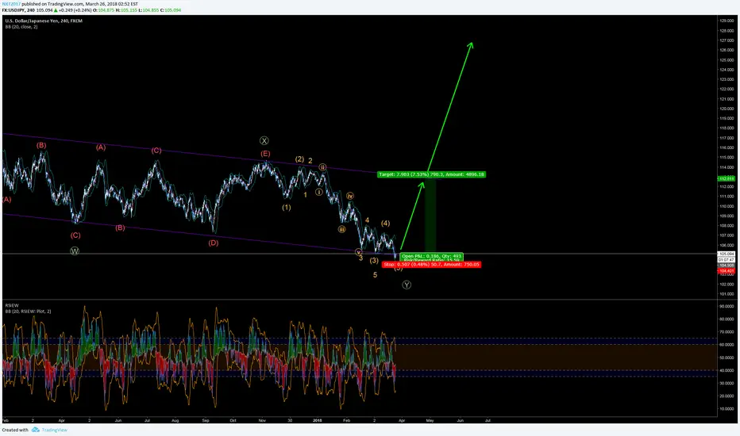Select the yellow (2) wave label

point(299,159)
